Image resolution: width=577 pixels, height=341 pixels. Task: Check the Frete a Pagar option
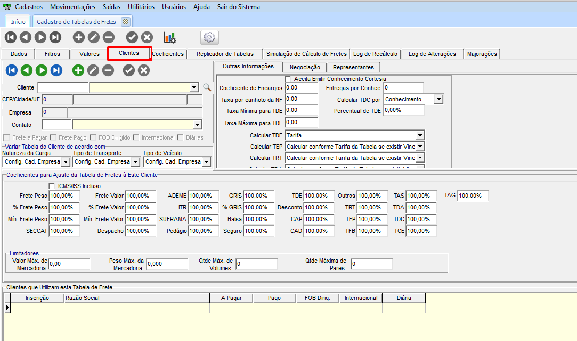point(7,137)
